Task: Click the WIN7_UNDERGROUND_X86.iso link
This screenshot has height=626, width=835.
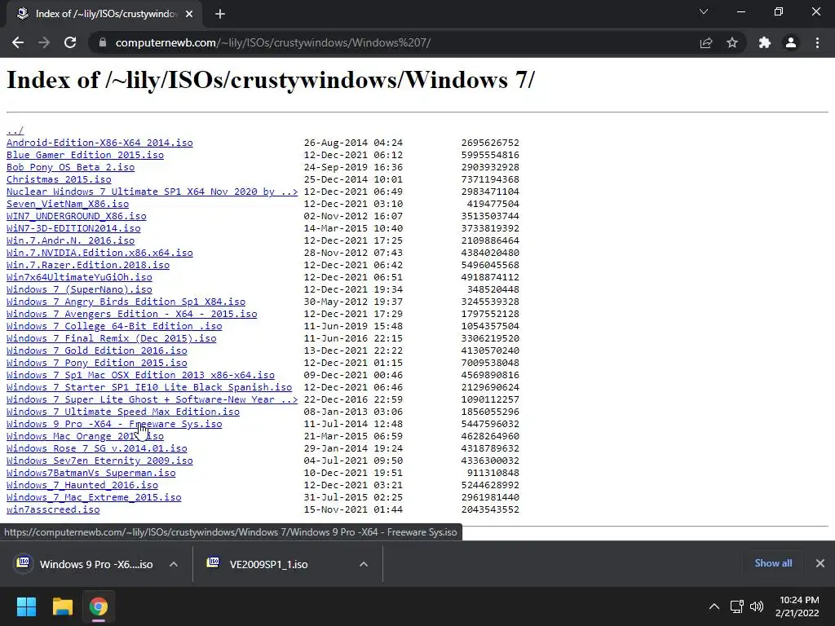Action: [x=76, y=216]
